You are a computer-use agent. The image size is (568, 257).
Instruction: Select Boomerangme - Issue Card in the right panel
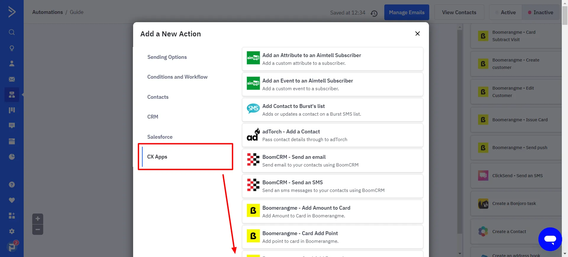[x=516, y=120]
